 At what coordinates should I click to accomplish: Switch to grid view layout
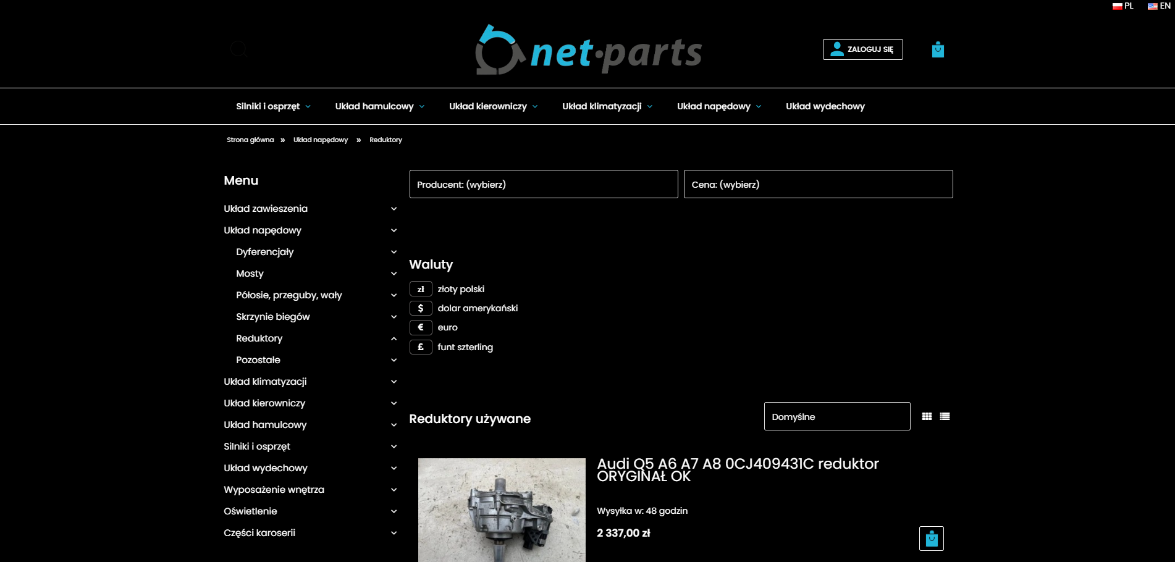pyautogui.click(x=927, y=416)
